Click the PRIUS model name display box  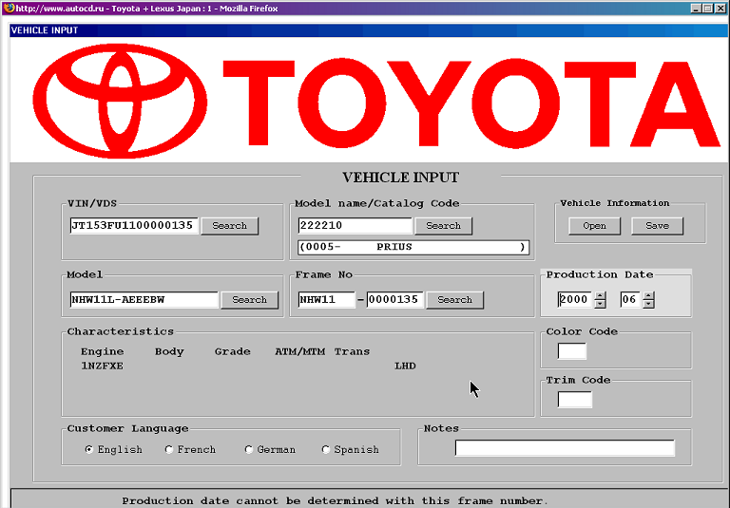(x=413, y=247)
